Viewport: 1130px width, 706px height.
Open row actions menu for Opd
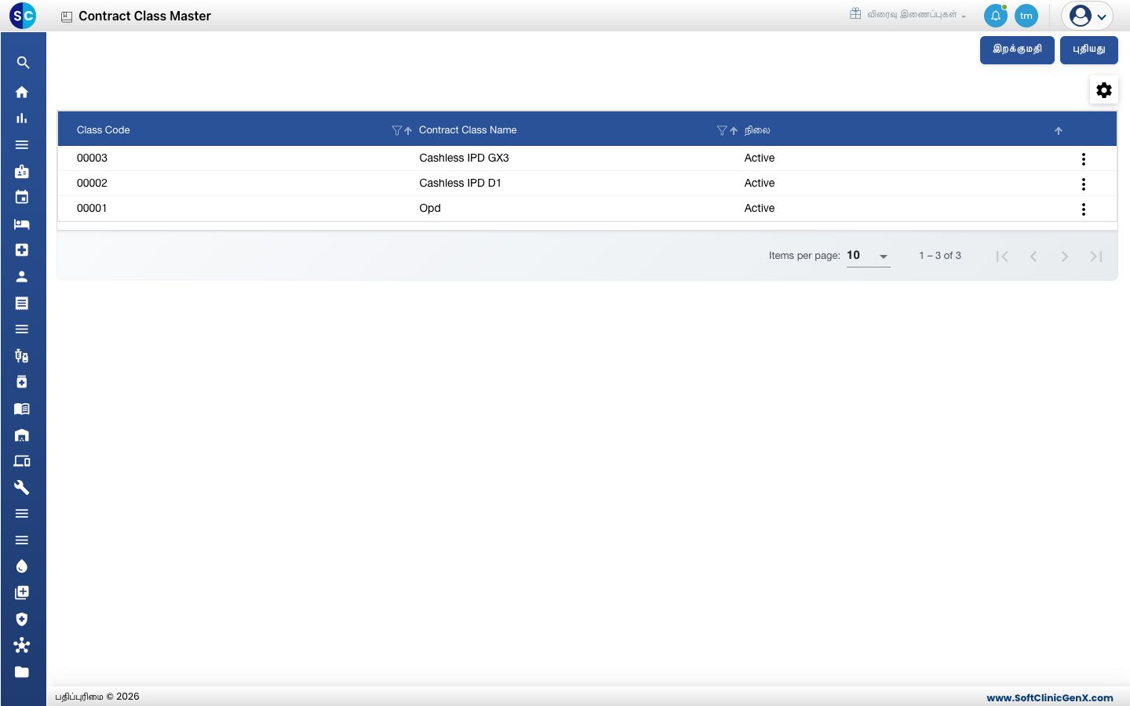point(1084,209)
